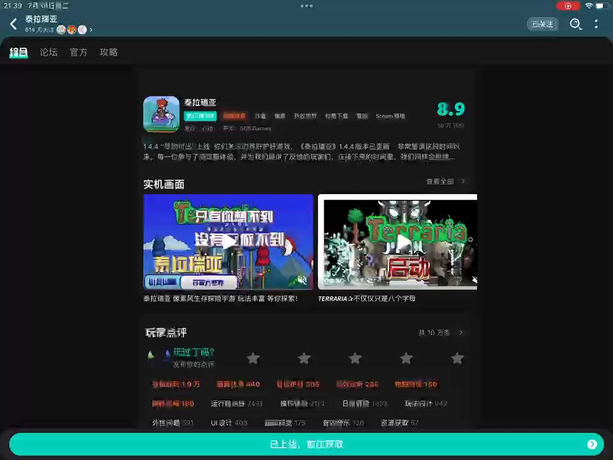This screenshot has width=613, height=460.
Task: Tap the 实机画面 section heading
Action: [164, 184]
